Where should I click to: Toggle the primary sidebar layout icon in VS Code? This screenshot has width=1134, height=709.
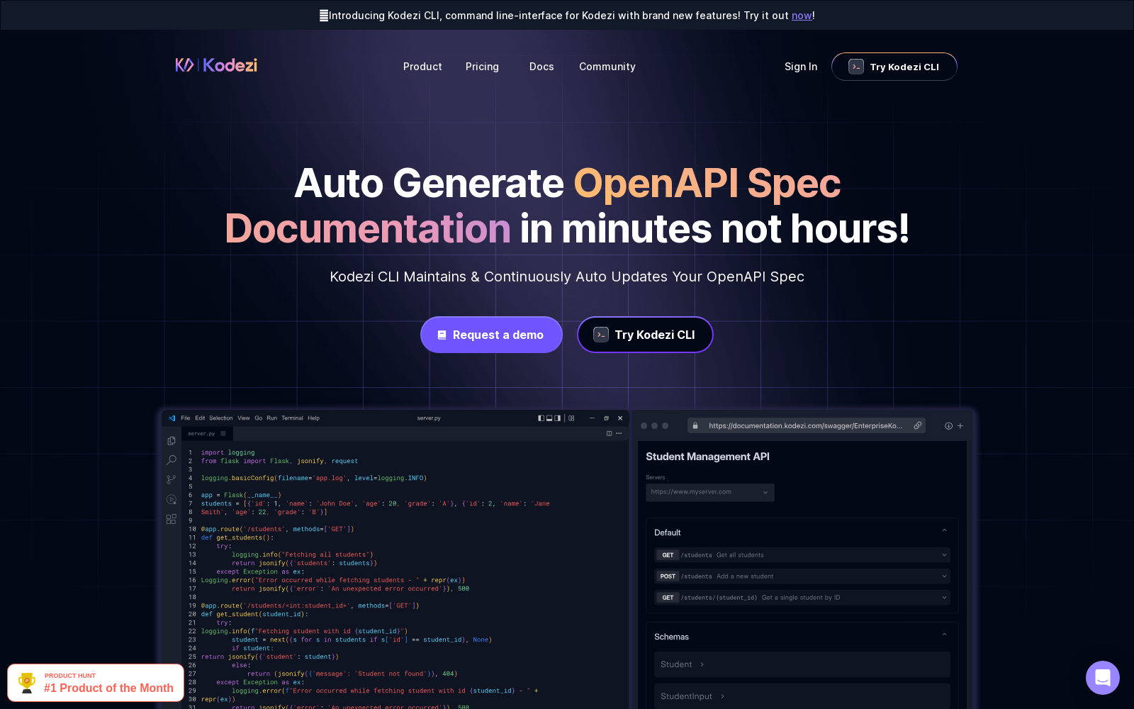[x=541, y=418]
